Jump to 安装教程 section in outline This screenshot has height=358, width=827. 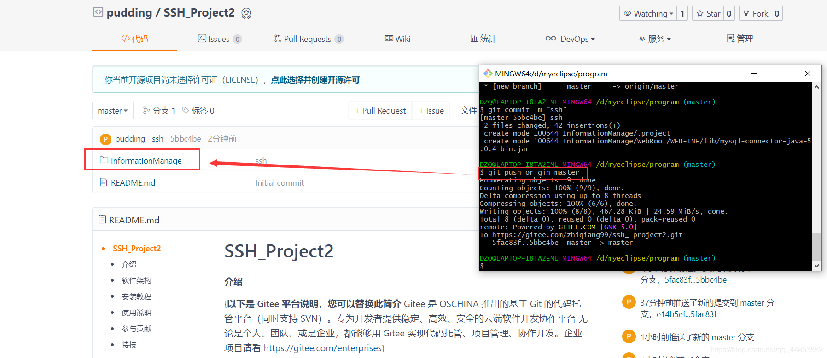point(136,296)
